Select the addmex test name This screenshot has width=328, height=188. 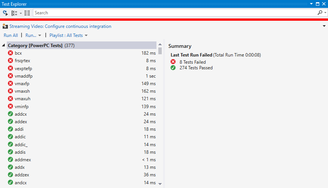[23, 160]
